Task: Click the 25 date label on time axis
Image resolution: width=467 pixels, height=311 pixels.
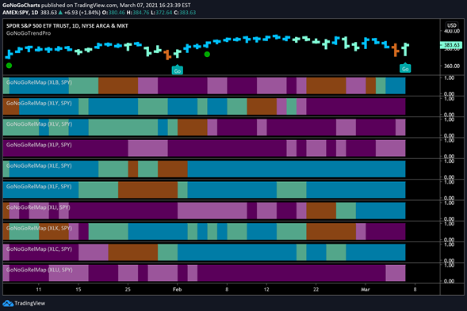Action: [128, 290]
